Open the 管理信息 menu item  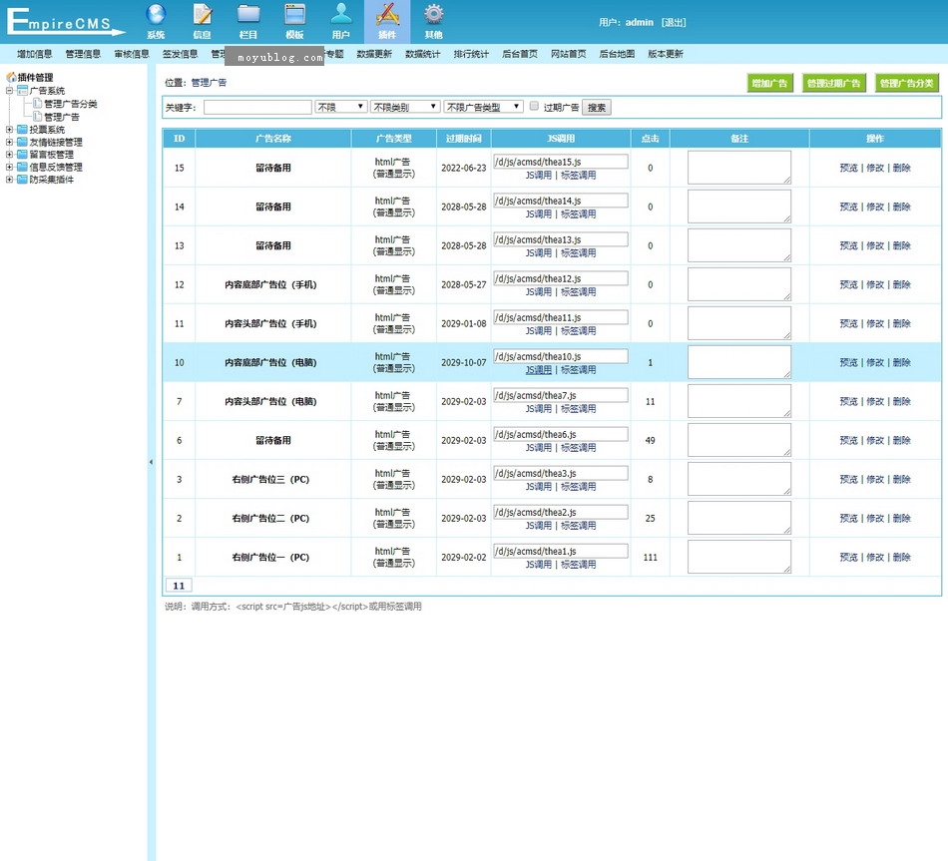click(83, 54)
